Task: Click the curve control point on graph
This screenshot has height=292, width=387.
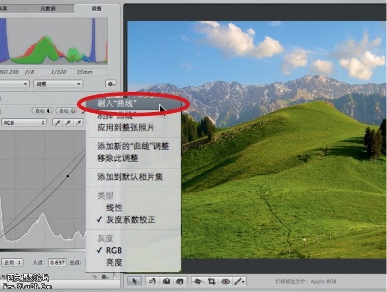Action: 68,176
